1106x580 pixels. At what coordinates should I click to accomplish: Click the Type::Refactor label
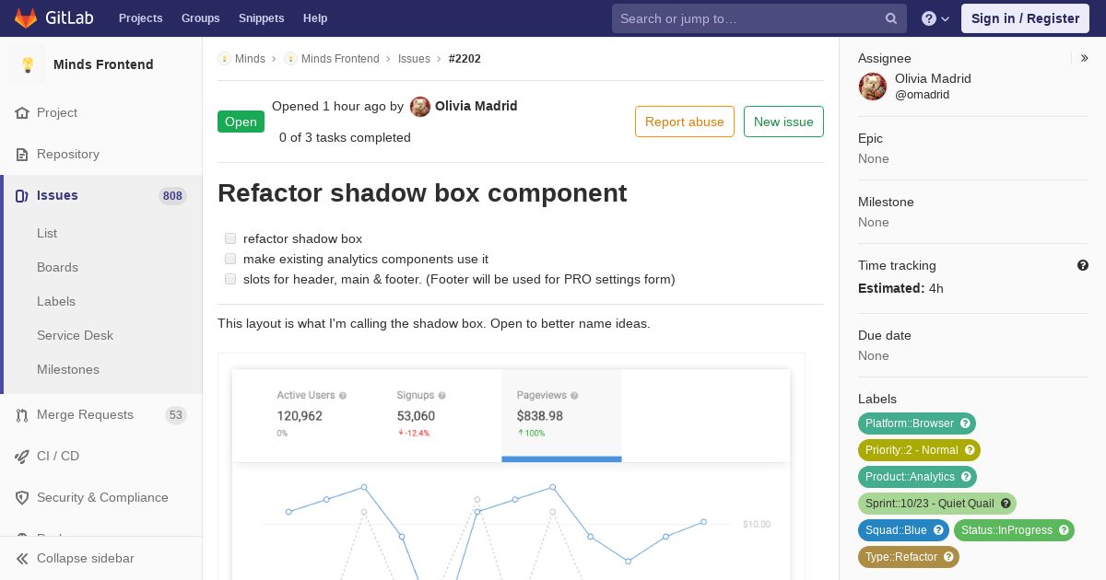coord(901,557)
